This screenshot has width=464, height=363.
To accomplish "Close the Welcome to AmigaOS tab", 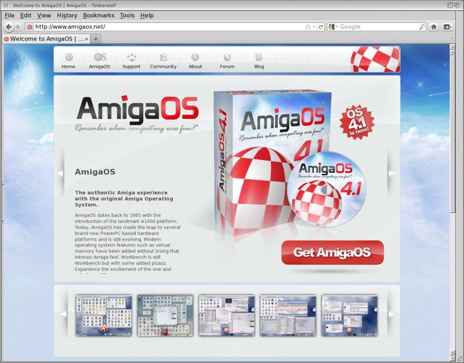I will pyautogui.click(x=86, y=39).
